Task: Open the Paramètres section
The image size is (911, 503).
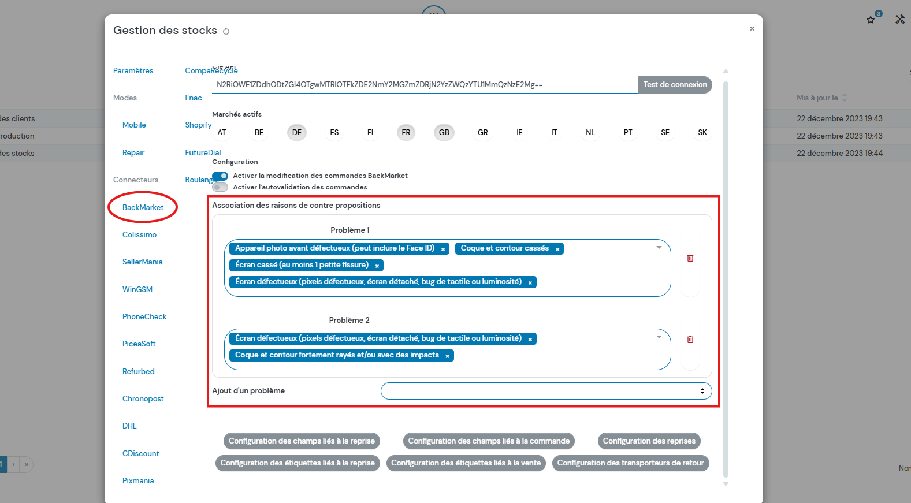Action: coord(133,70)
